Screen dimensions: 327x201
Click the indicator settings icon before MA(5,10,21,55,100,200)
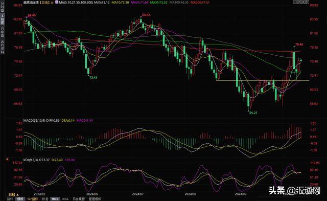57,2
